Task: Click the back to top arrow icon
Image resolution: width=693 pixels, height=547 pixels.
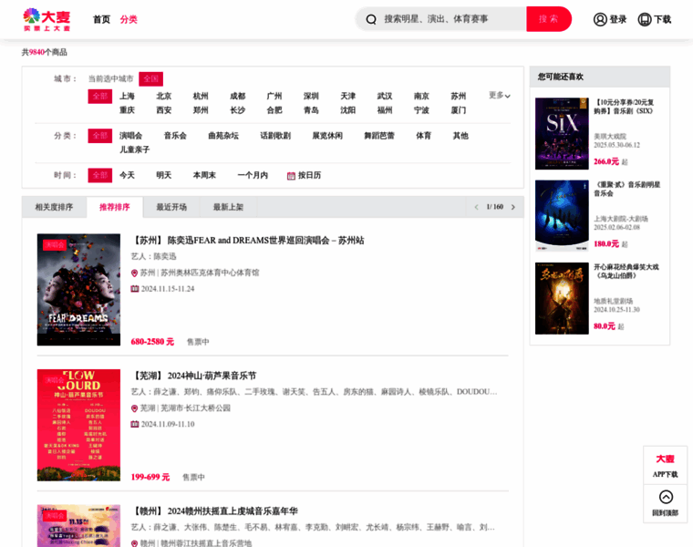Action: click(666, 497)
